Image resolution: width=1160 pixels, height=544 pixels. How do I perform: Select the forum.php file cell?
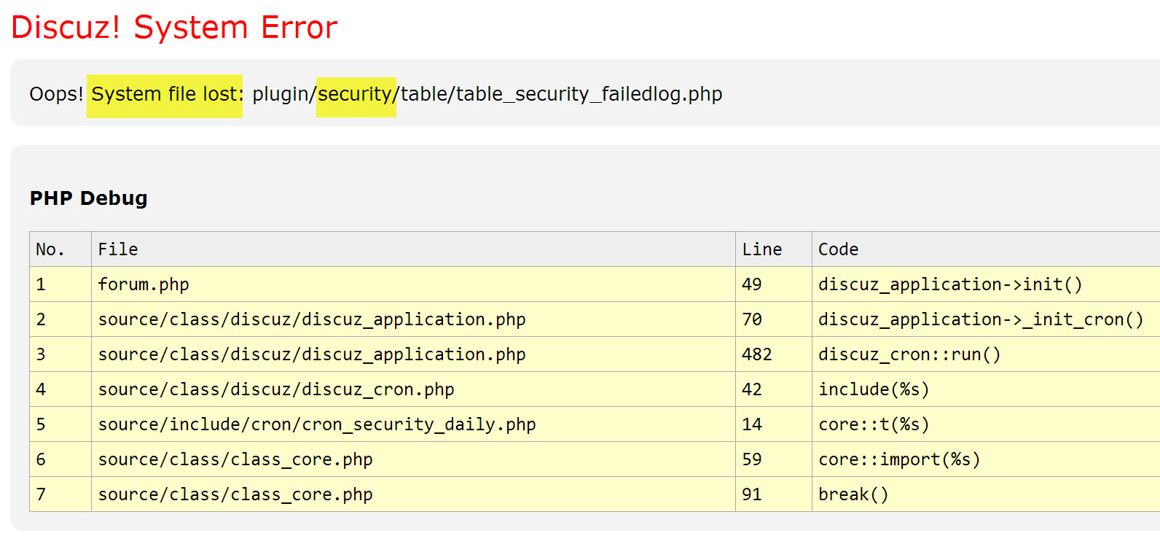413,284
